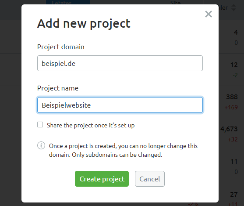244x206 pixels.
Task: Close the Add new project dialog
Action: 209,14
